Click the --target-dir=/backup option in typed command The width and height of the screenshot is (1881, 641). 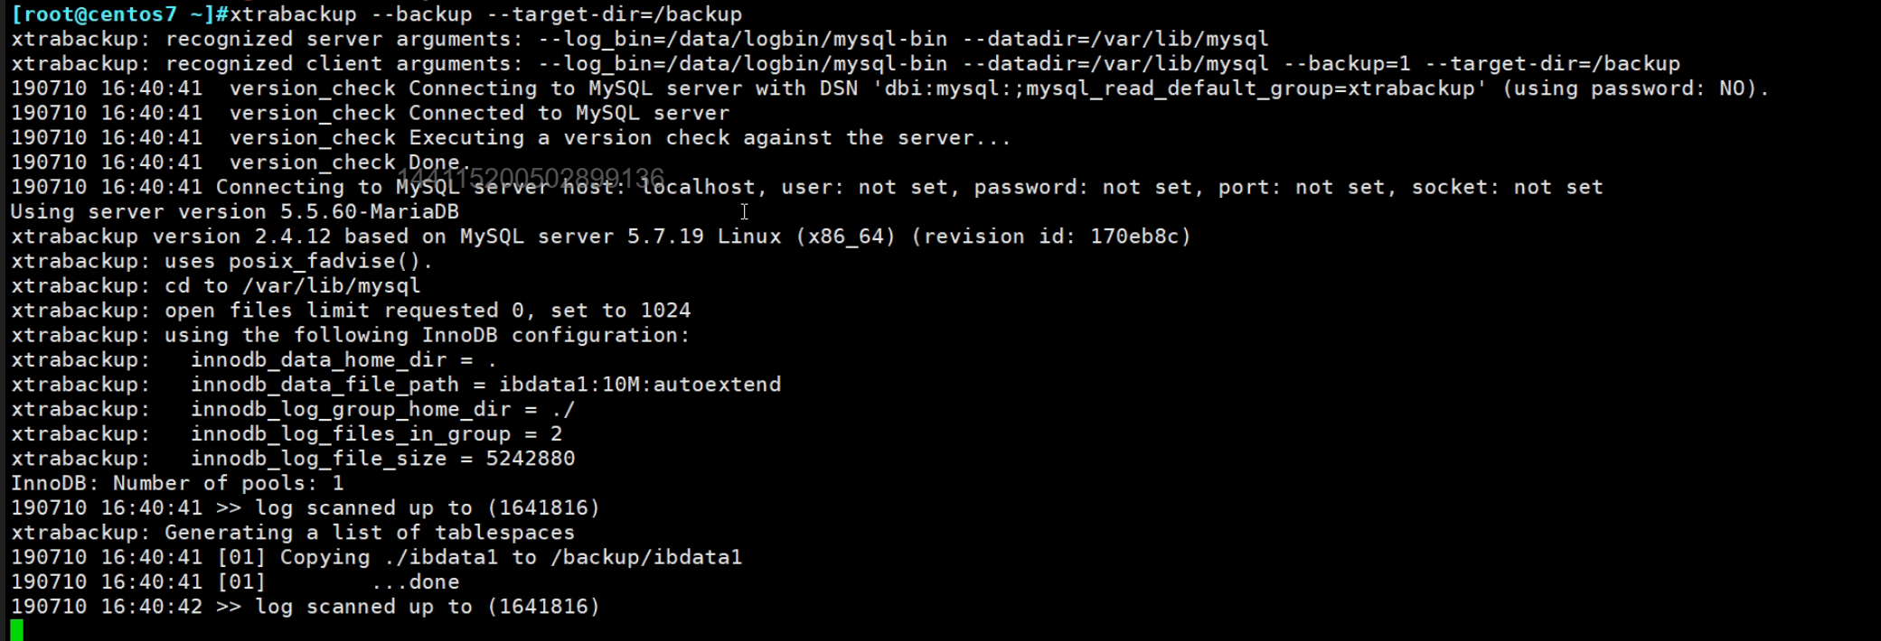pyautogui.click(x=614, y=14)
